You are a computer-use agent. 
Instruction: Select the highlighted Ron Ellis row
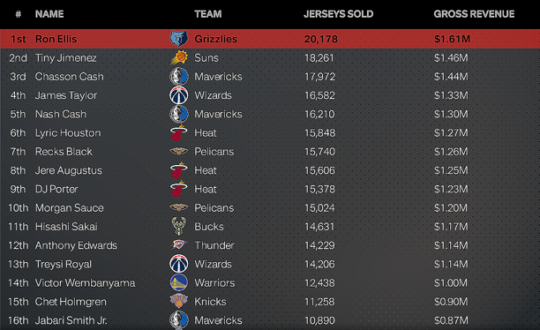(270, 39)
